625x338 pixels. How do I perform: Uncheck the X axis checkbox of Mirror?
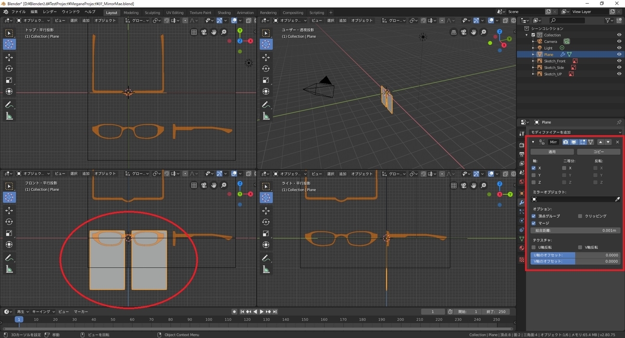[533, 168]
